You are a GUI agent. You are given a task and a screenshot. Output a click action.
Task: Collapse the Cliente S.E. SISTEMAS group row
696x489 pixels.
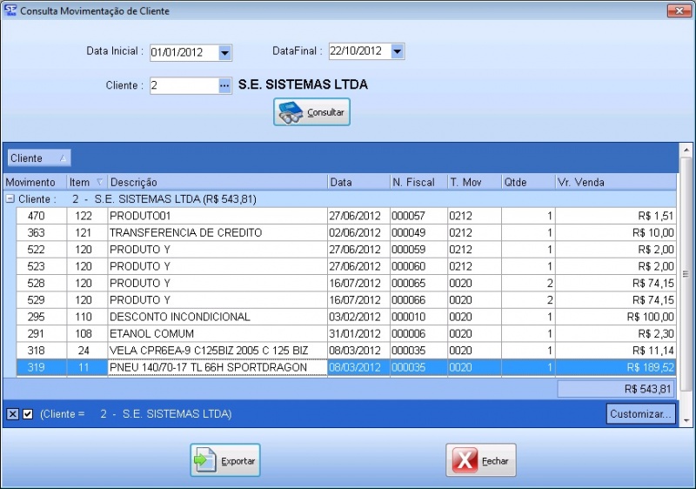tap(10, 198)
